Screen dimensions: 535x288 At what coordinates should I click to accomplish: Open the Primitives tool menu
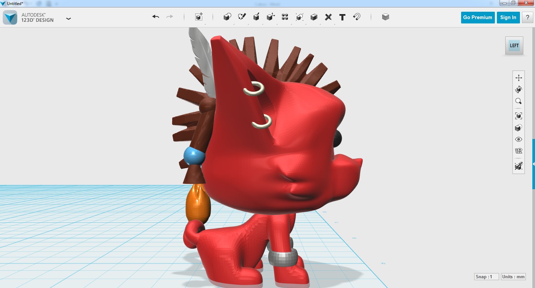[227, 17]
